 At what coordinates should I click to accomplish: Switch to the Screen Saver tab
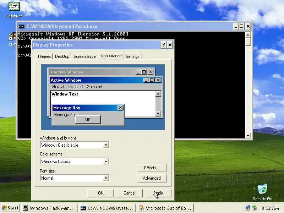coord(85,56)
